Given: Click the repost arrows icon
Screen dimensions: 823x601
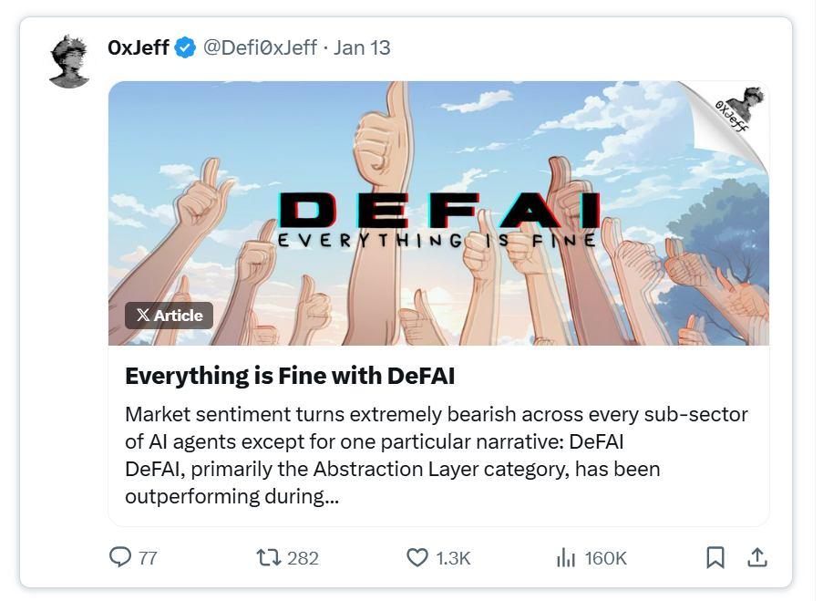Looking at the screenshot, I should (x=268, y=557).
